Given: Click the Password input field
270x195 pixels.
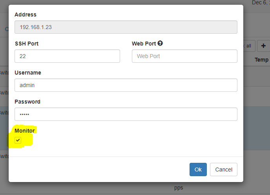Looking at the screenshot, I should tap(126, 114).
